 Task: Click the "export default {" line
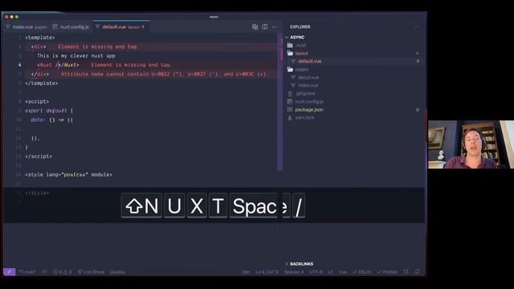(49, 111)
